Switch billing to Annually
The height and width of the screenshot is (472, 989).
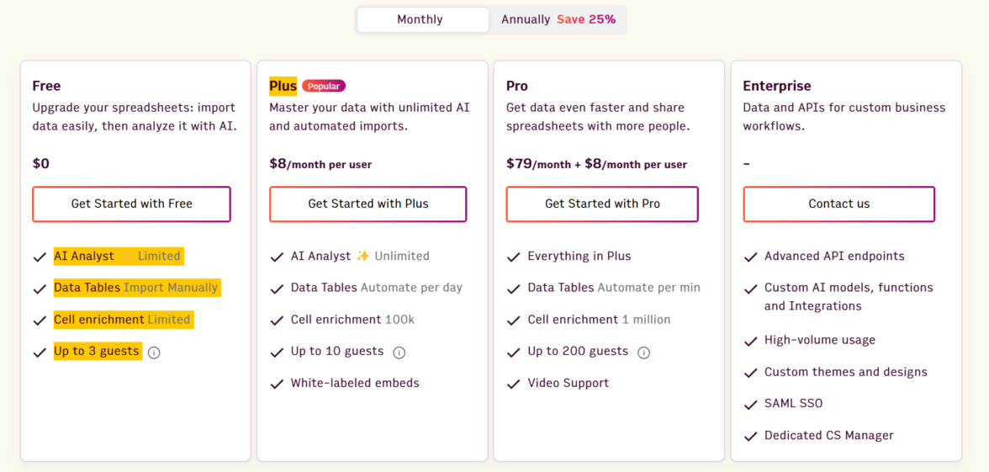pos(526,19)
